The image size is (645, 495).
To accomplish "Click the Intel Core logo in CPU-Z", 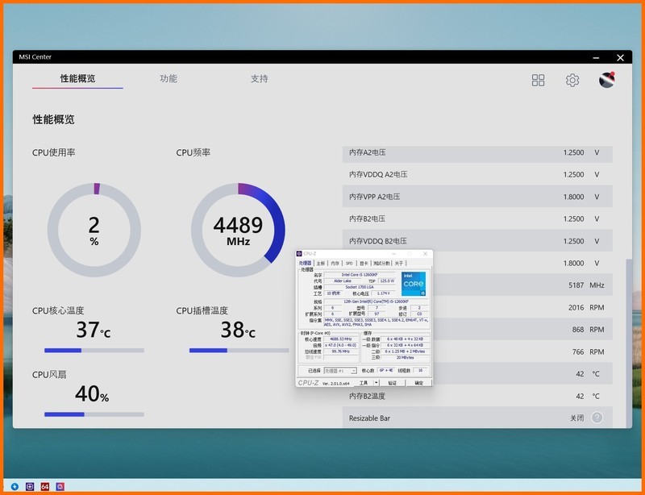I will coord(414,284).
